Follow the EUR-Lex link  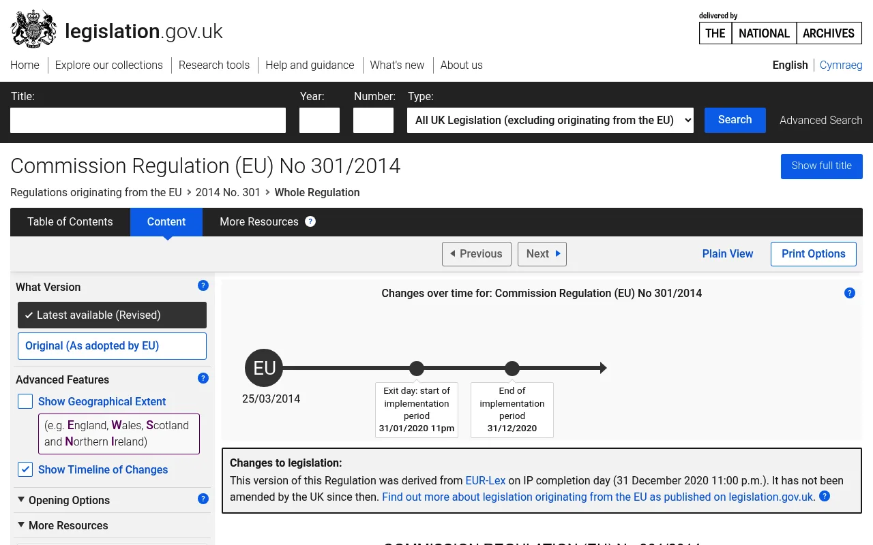point(486,480)
